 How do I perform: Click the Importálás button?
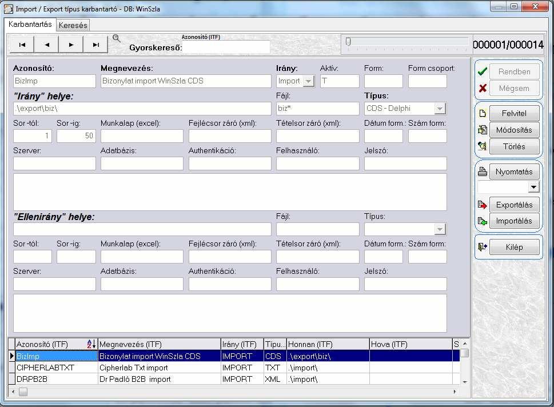pos(514,221)
